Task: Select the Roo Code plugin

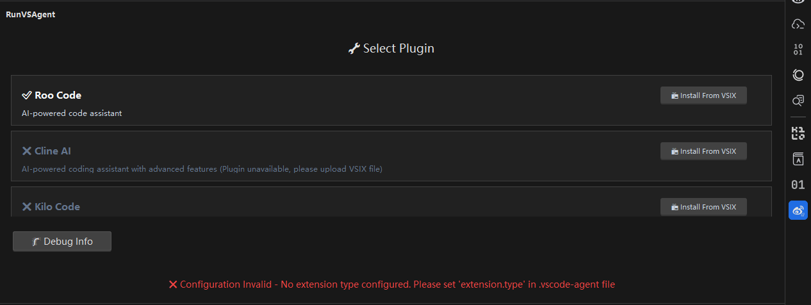Action: click(391, 100)
